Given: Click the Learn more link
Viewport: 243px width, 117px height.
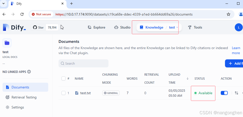Looking at the screenshot, I should tap(236, 51).
